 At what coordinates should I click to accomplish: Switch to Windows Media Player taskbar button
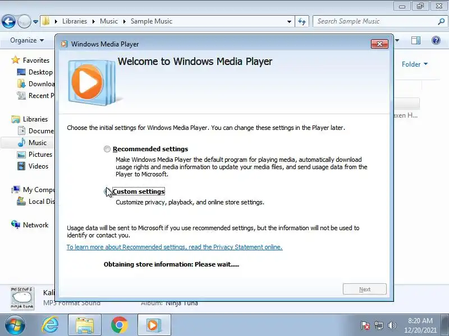[154, 325]
